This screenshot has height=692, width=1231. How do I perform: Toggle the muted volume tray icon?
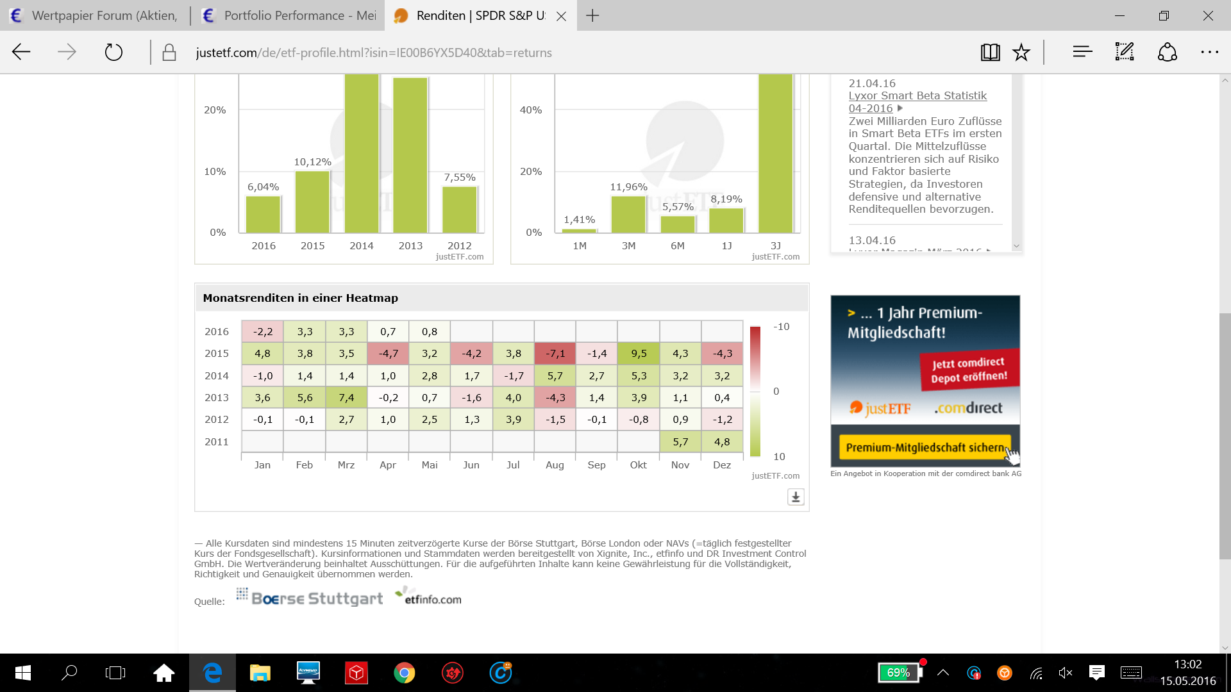click(1066, 673)
